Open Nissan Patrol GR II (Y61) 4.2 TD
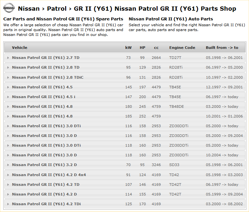 (46, 184)
